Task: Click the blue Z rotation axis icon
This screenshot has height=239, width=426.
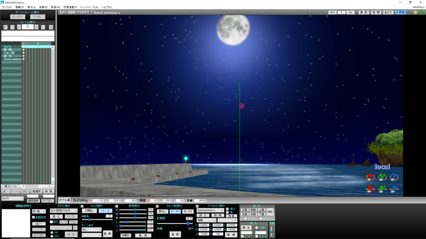Action: pyautogui.click(x=394, y=177)
